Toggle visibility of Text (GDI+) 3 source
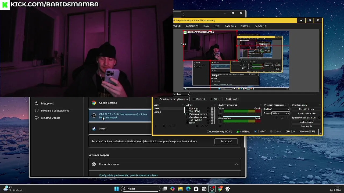Screen dimensions: 344x193 point(208,120)
